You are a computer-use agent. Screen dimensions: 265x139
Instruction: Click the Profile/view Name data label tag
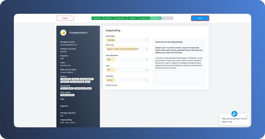pyautogui.click(x=67, y=95)
